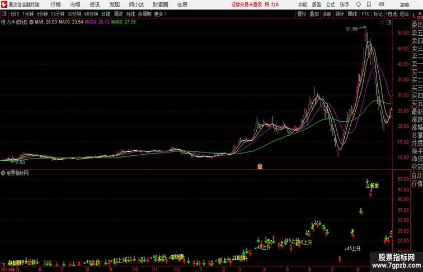The height and width of the screenshot is (272, 423).
Task: Click the diamond icon above the chart
Action: click(x=382, y=22)
